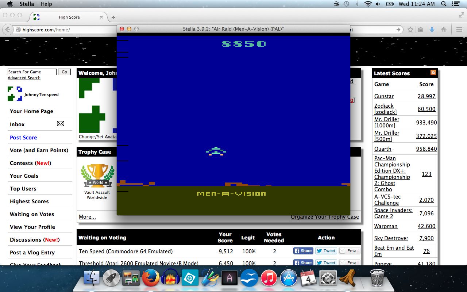Click the Go arrow in Firefox search box
Image resolution: width=467 pixels, height=292 pixels.
point(399,30)
